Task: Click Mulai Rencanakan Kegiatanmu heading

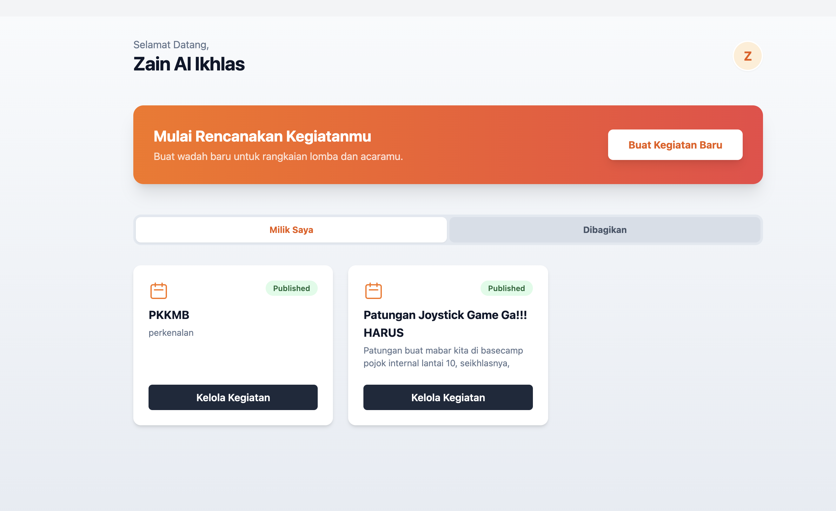Action: pos(262,136)
